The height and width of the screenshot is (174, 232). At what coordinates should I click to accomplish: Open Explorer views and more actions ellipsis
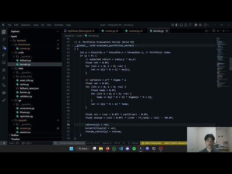[x=58, y=32]
